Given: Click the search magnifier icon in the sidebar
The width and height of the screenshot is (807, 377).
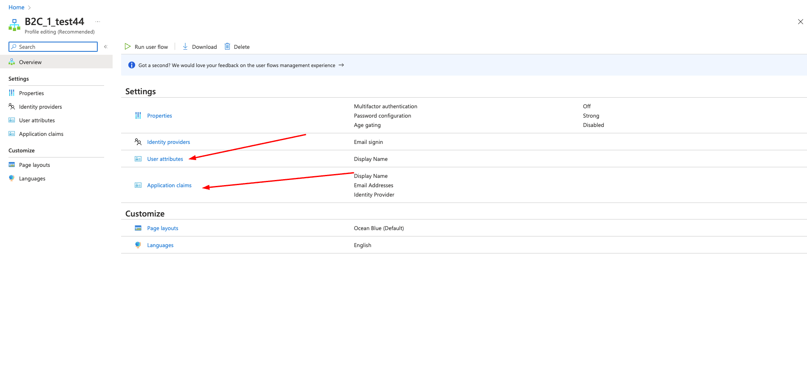Looking at the screenshot, I should tap(14, 47).
